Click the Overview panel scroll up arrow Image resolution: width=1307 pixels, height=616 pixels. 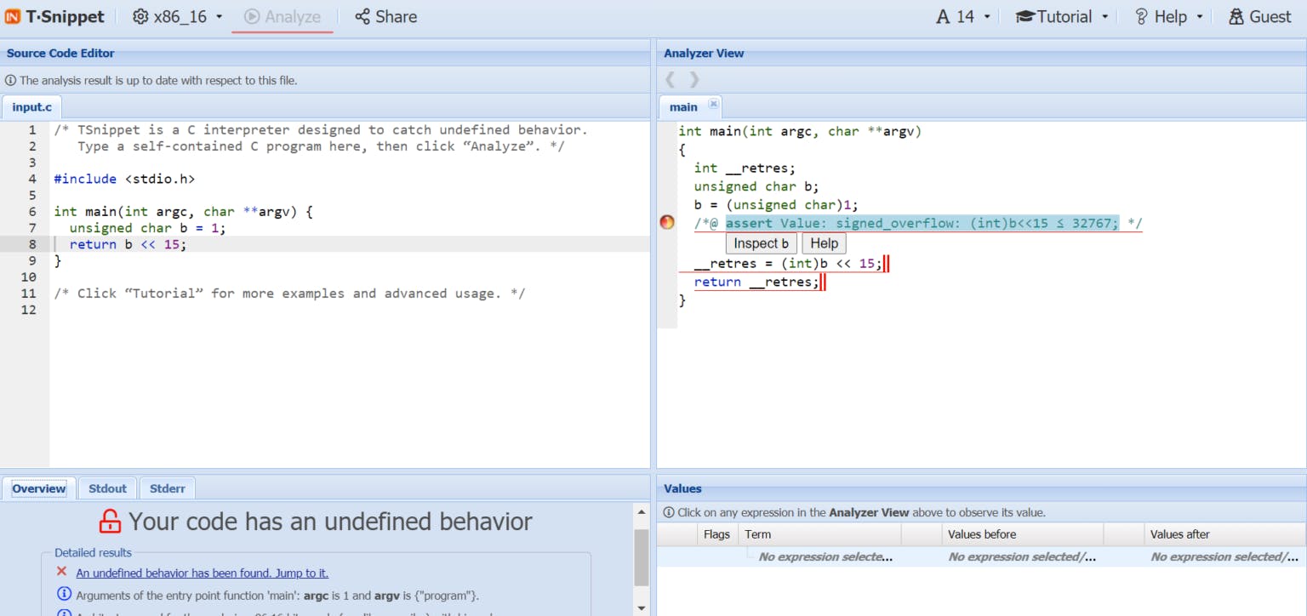(642, 513)
